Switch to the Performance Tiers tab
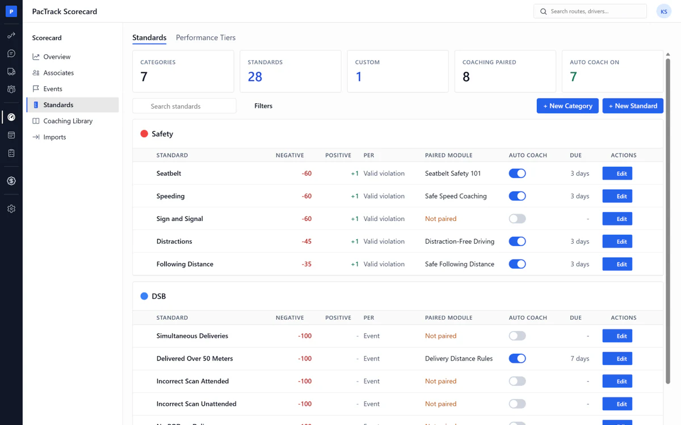This screenshot has width=681, height=425. pos(205,37)
